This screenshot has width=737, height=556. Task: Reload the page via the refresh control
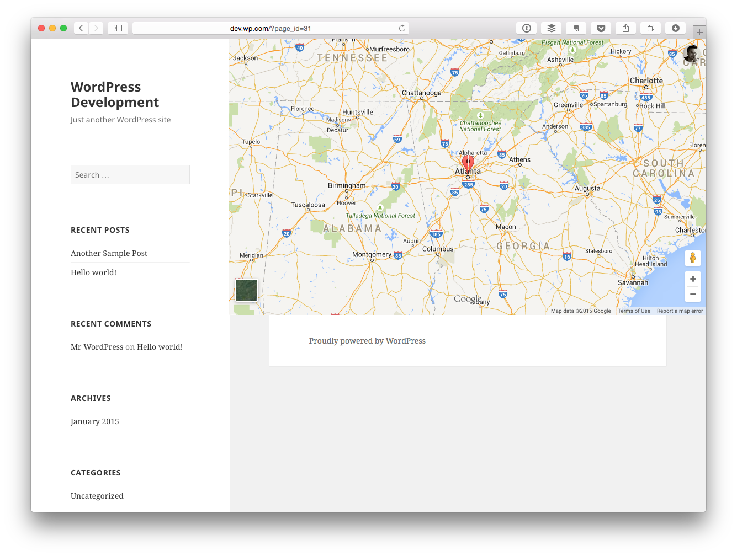click(x=402, y=28)
